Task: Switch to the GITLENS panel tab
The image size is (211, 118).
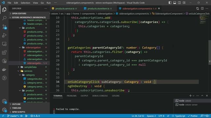Action: [116, 96]
